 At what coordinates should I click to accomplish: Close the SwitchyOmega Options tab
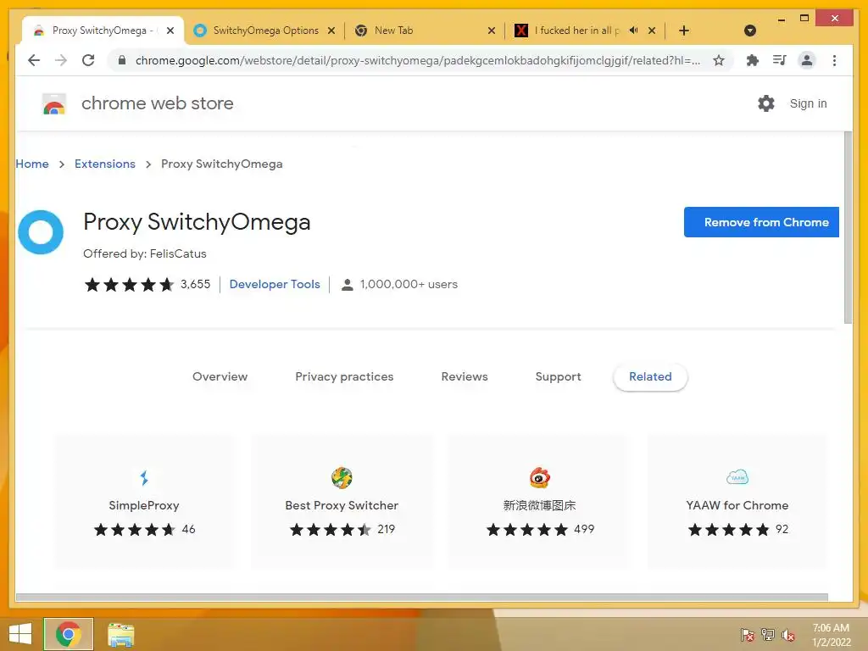tap(331, 31)
